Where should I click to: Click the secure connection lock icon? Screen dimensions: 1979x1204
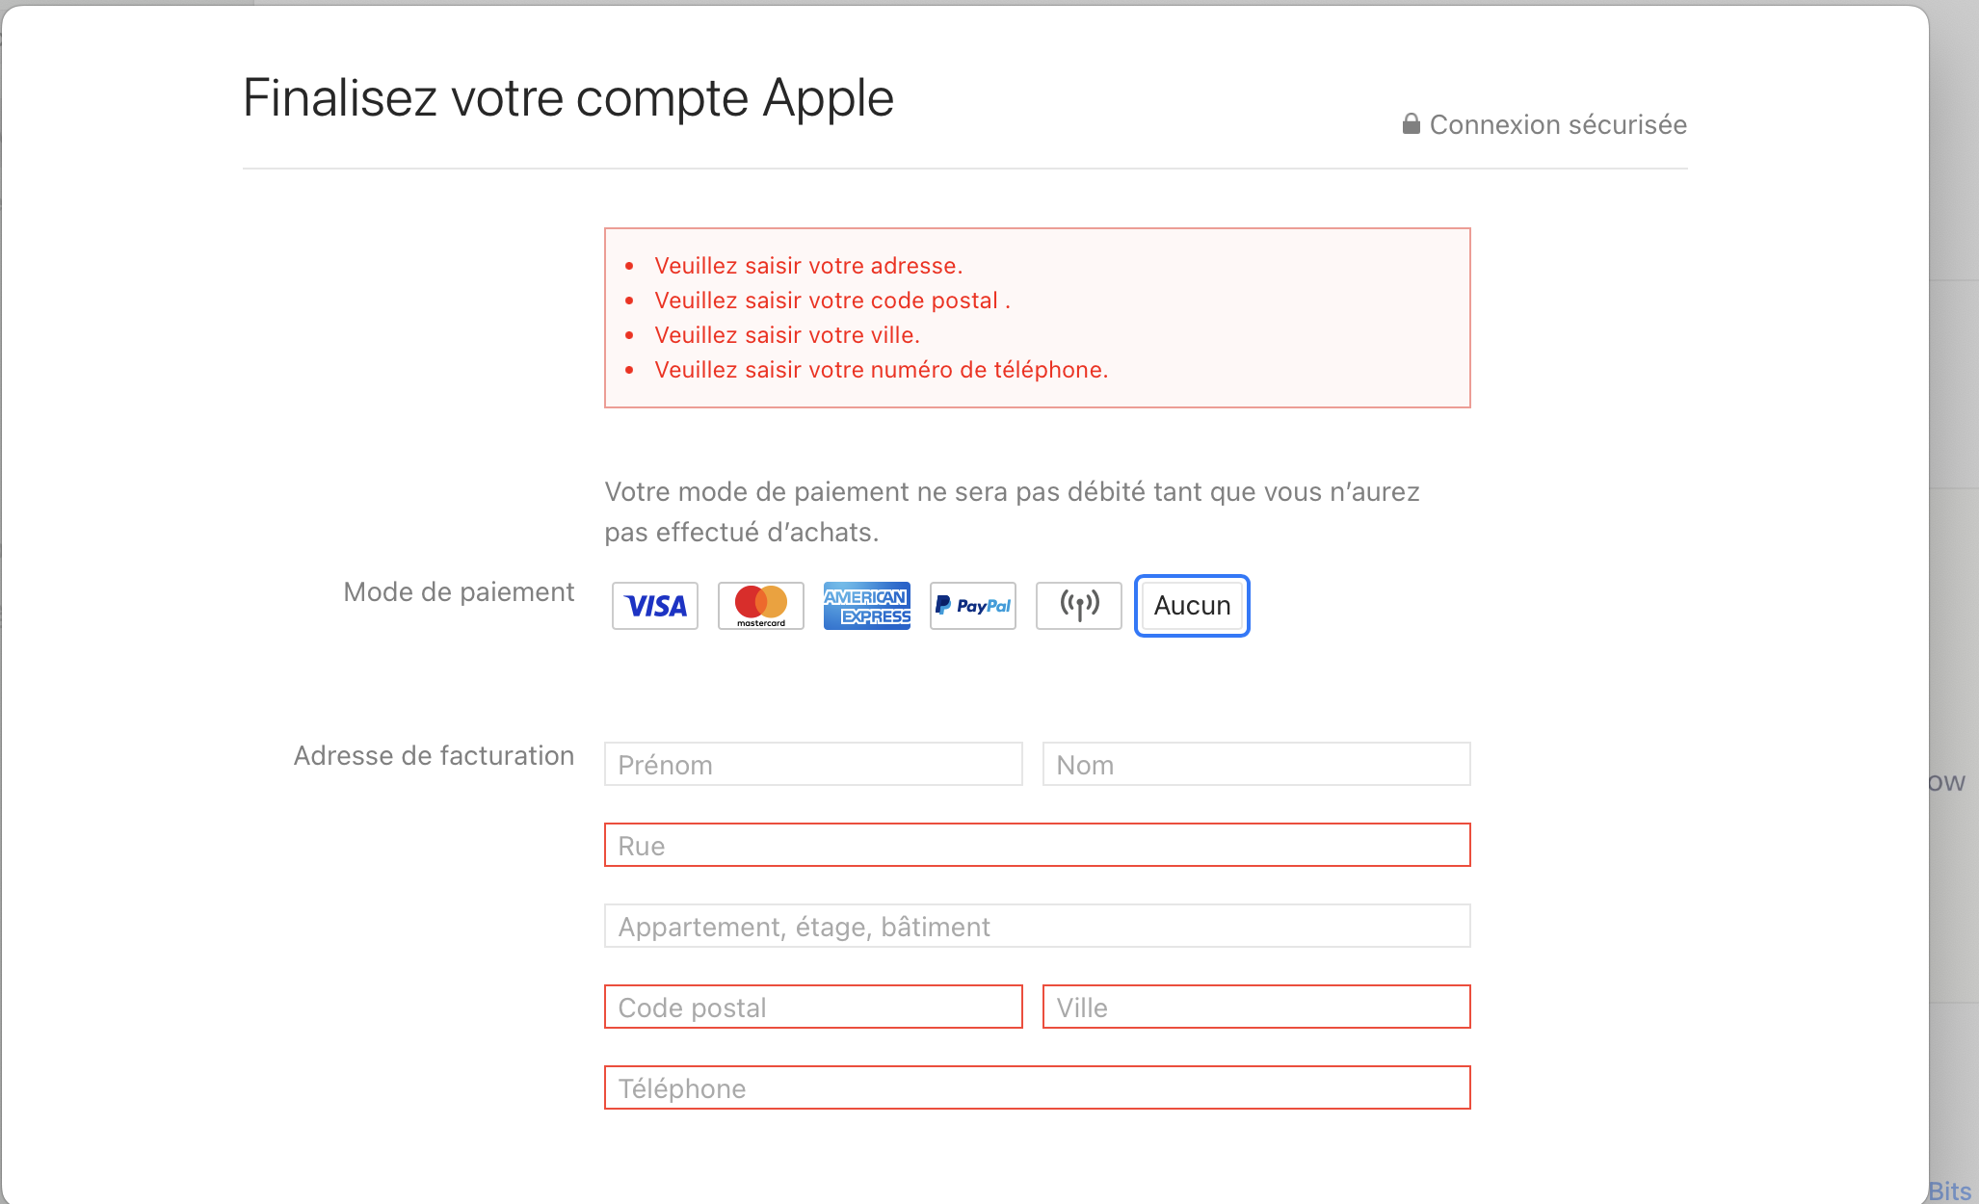[x=1412, y=124]
